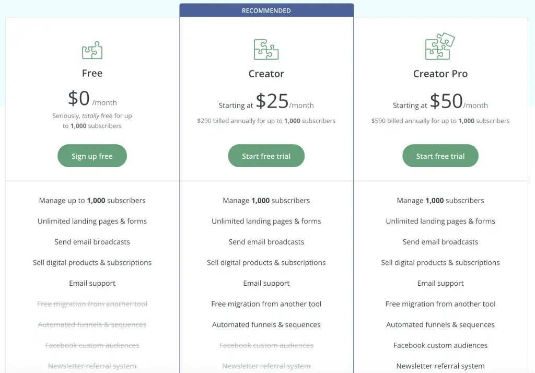Click crossed-out Free migration from another tool

(92, 304)
